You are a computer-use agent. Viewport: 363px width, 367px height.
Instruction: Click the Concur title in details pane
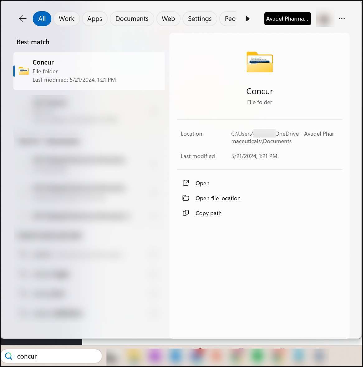(259, 91)
